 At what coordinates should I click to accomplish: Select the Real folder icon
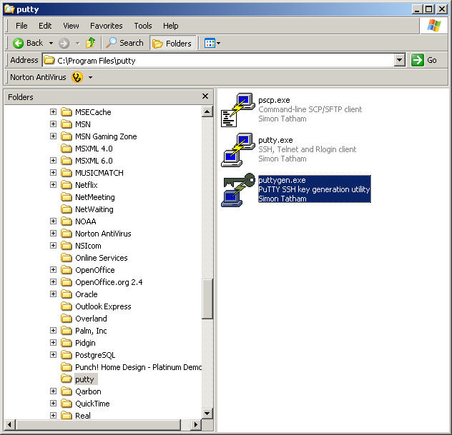(x=67, y=416)
